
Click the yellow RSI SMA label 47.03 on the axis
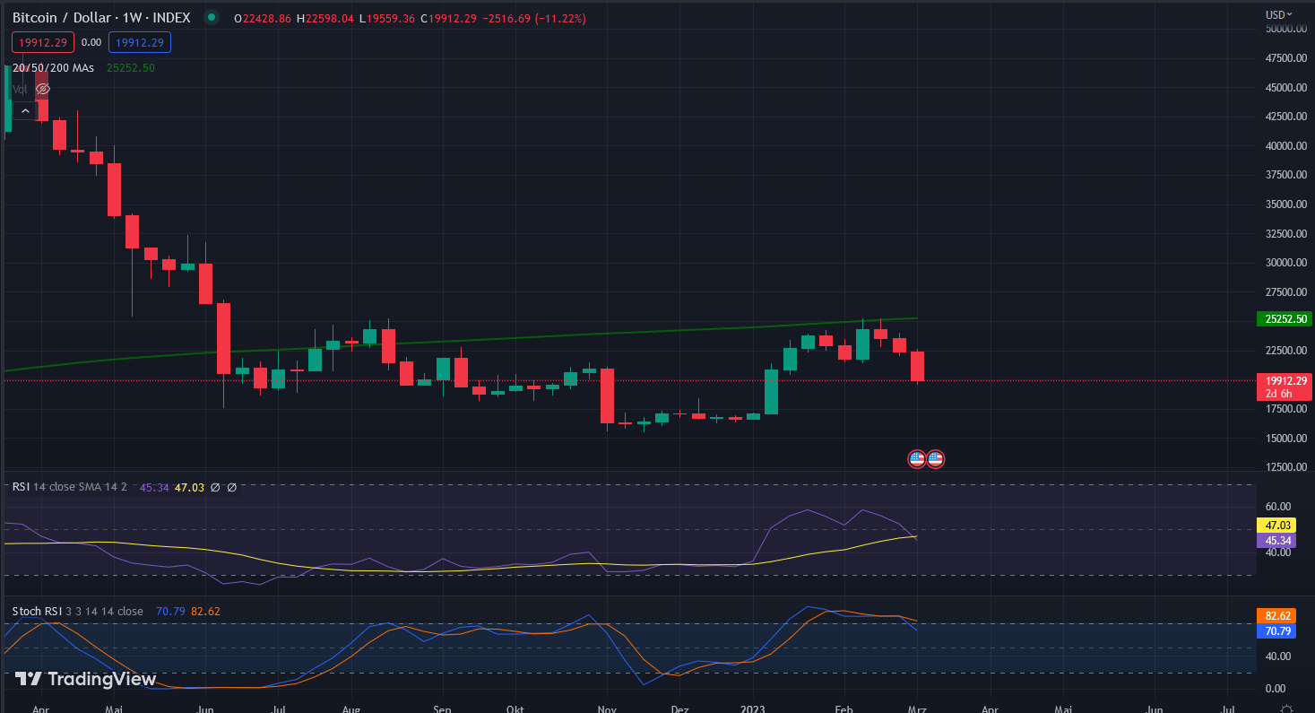coord(1278,525)
